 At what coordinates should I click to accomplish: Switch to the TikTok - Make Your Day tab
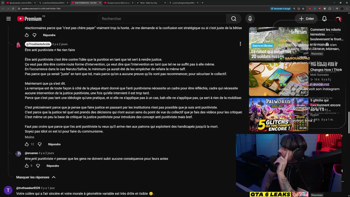point(151,3)
